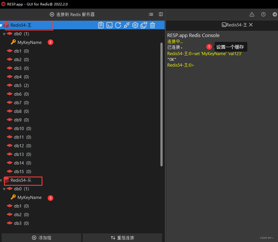Screen dimensions: 278x242
Task: Click the 已连接。 status line
Action: click(x=175, y=47)
